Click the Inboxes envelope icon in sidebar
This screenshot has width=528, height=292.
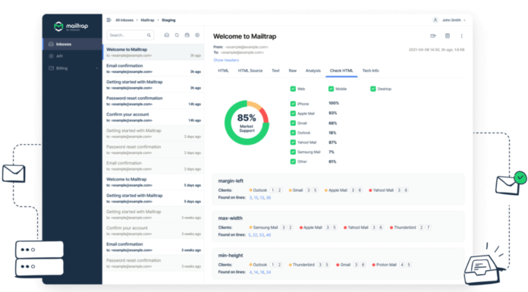click(51, 44)
